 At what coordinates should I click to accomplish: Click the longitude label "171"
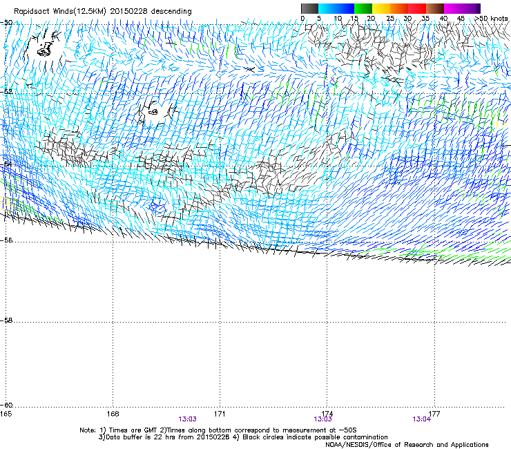pos(220,414)
